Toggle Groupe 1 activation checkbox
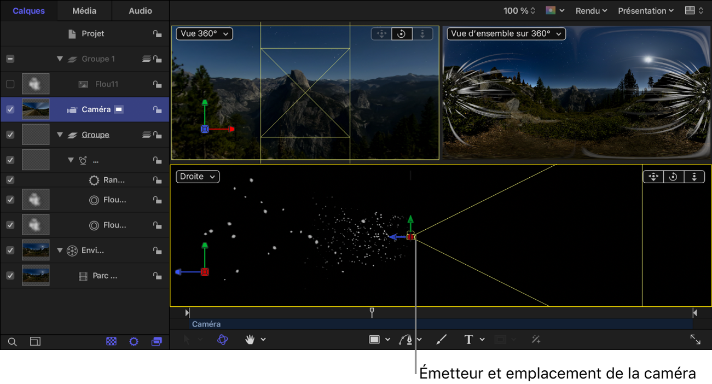The width and height of the screenshot is (712, 384). tap(10, 59)
